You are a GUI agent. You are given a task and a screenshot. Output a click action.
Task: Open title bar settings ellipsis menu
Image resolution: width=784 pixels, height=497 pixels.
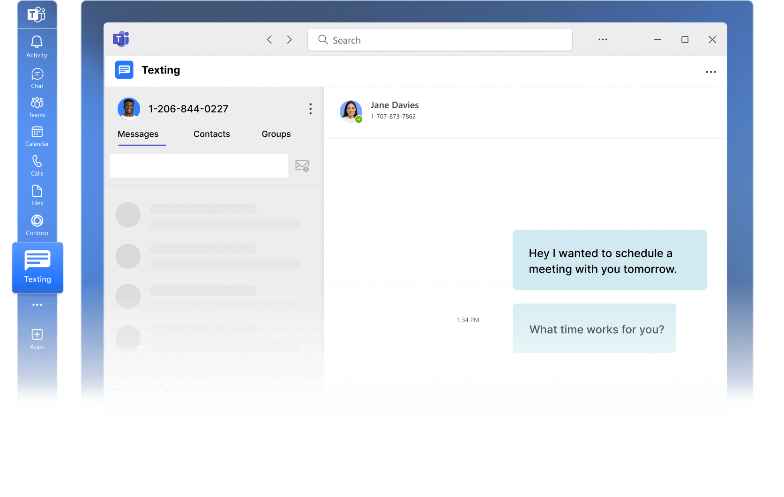pyautogui.click(x=603, y=40)
